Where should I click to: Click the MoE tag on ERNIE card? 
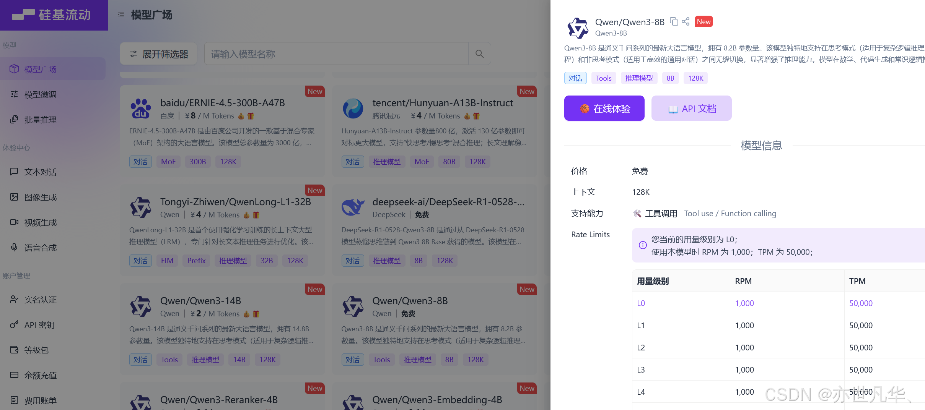tap(168, 162)
